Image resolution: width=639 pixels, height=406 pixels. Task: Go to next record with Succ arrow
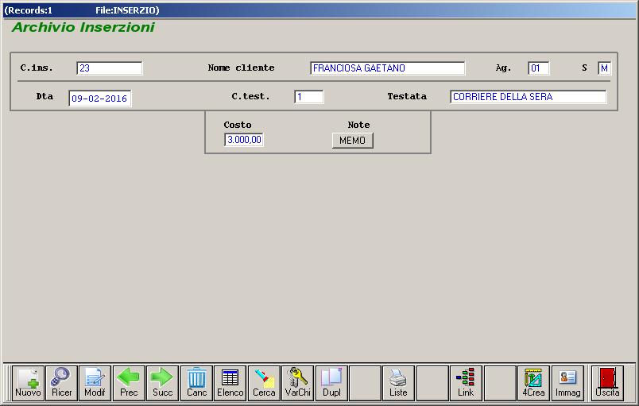[x=163, y=383]
